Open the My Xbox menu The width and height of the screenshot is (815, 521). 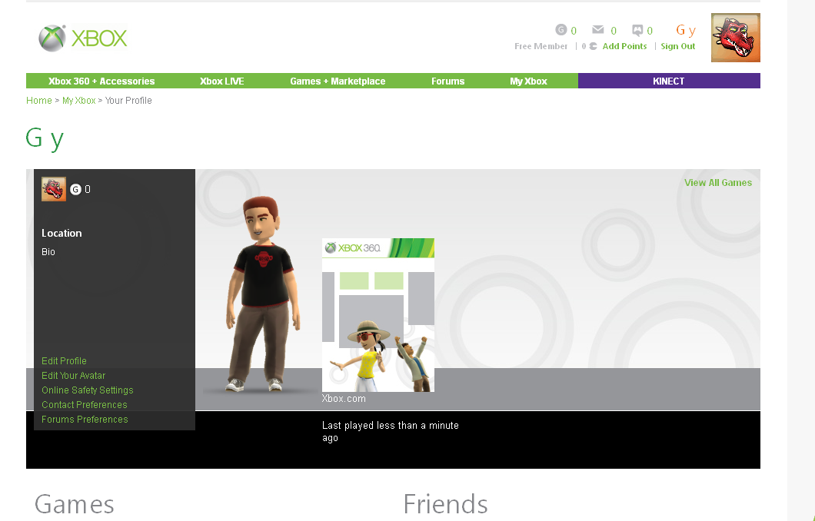tap(528, 81)
